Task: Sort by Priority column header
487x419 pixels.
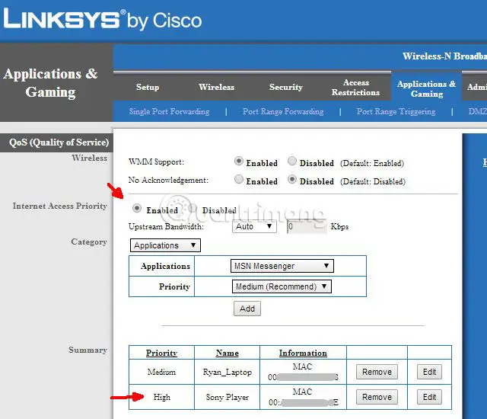Action: point(161,353)
